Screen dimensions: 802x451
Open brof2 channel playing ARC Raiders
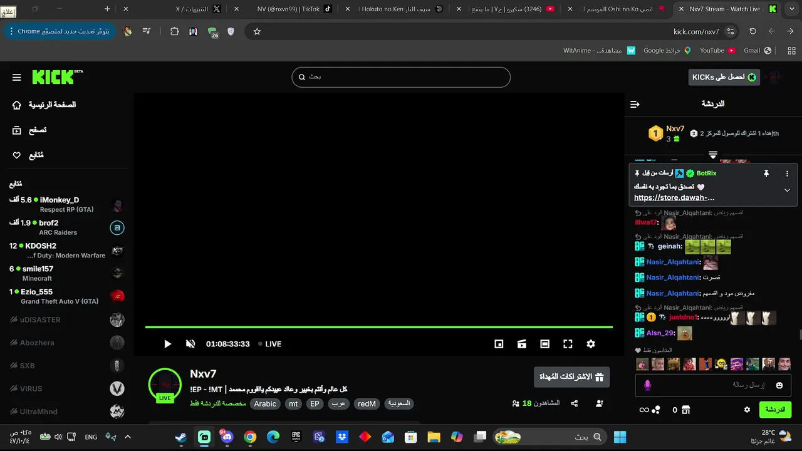pos(66,227)
